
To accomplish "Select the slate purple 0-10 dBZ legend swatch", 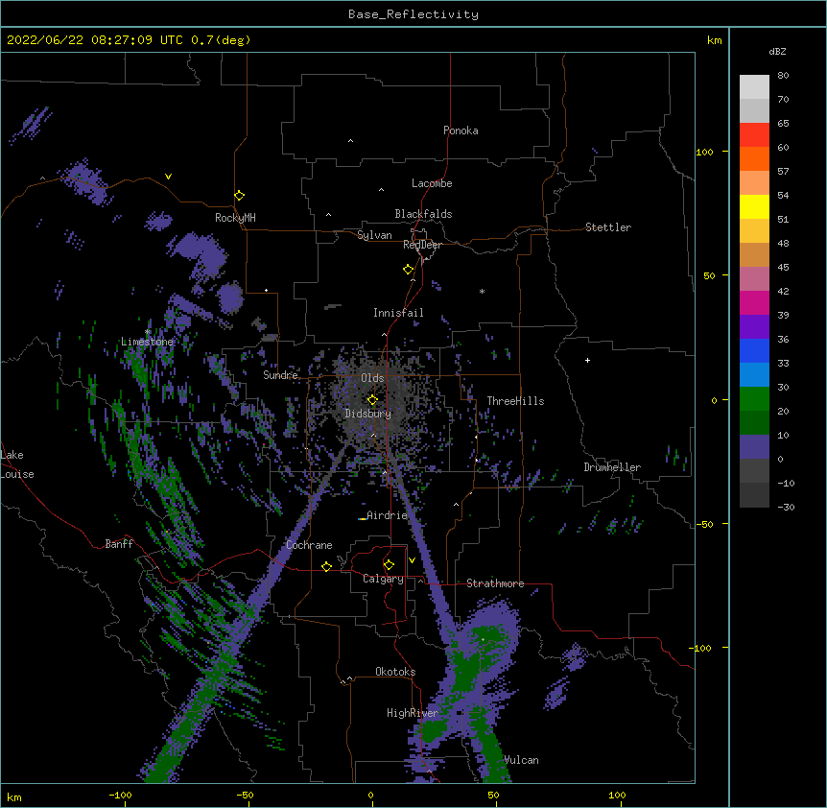I will (754, 447).
